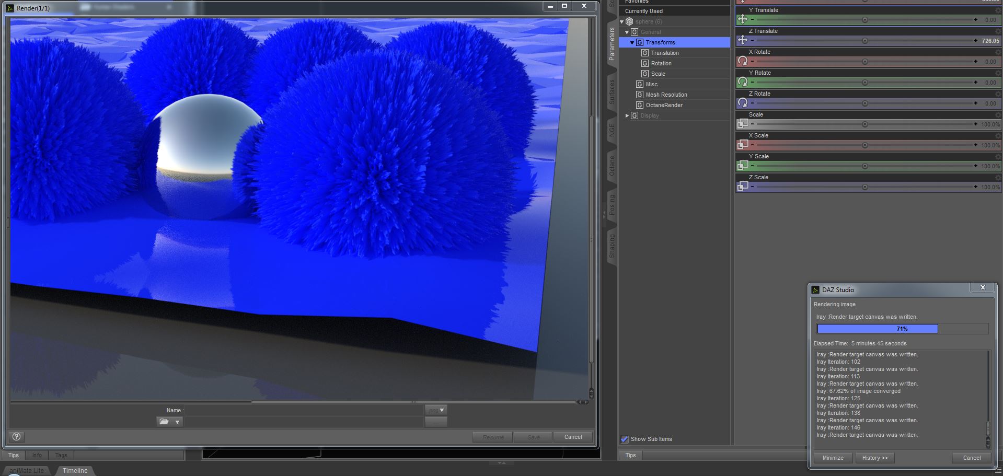
Task: Collapse the General group
Action: pyautogui.click(x=627, y=32)
